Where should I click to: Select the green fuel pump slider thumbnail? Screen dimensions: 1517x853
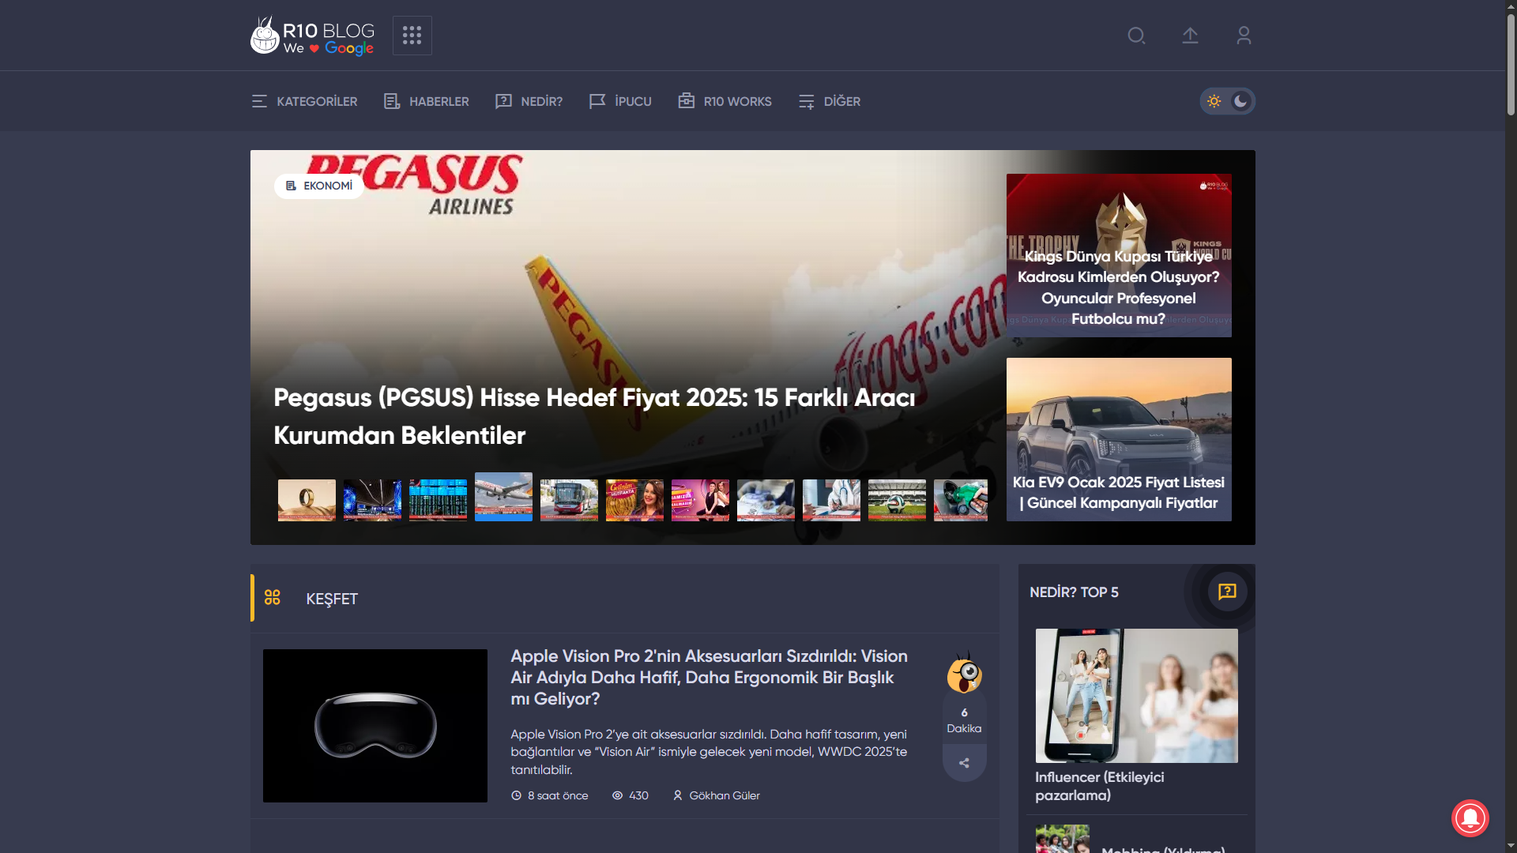pyautogui.click(x=961, y=500)
